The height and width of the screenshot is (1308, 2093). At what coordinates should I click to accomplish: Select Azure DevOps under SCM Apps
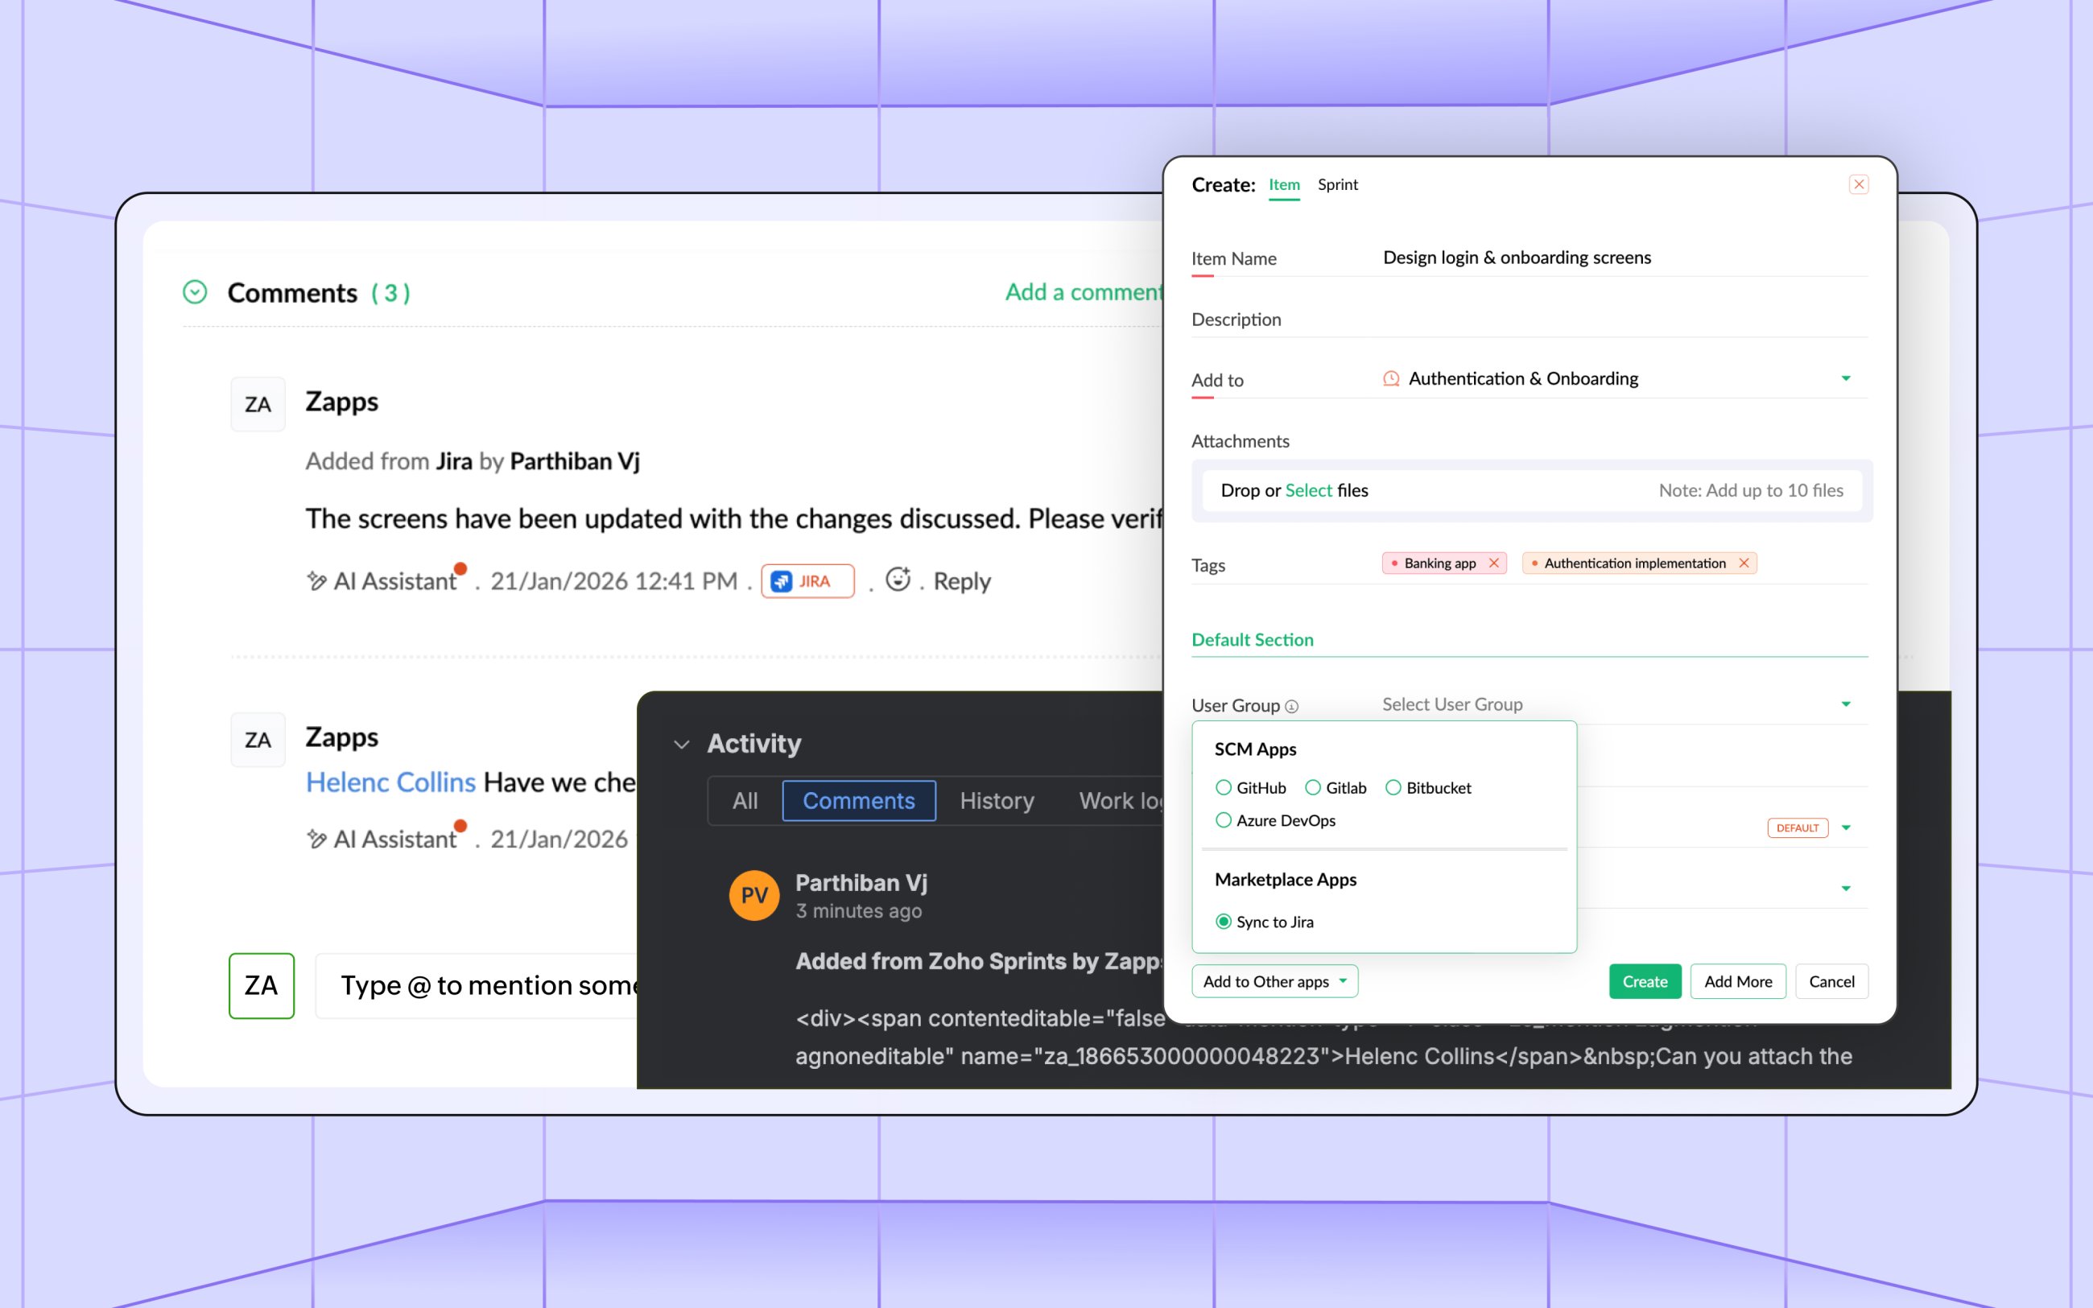1224,820
